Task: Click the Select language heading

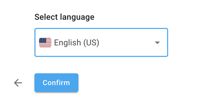Action: pos(64,17)
